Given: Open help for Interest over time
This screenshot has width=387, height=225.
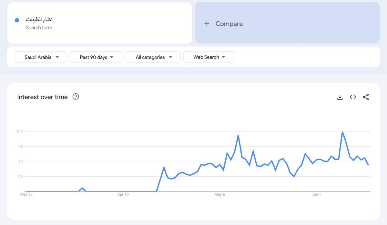Looking at the screenshot, I should (76, 97).
